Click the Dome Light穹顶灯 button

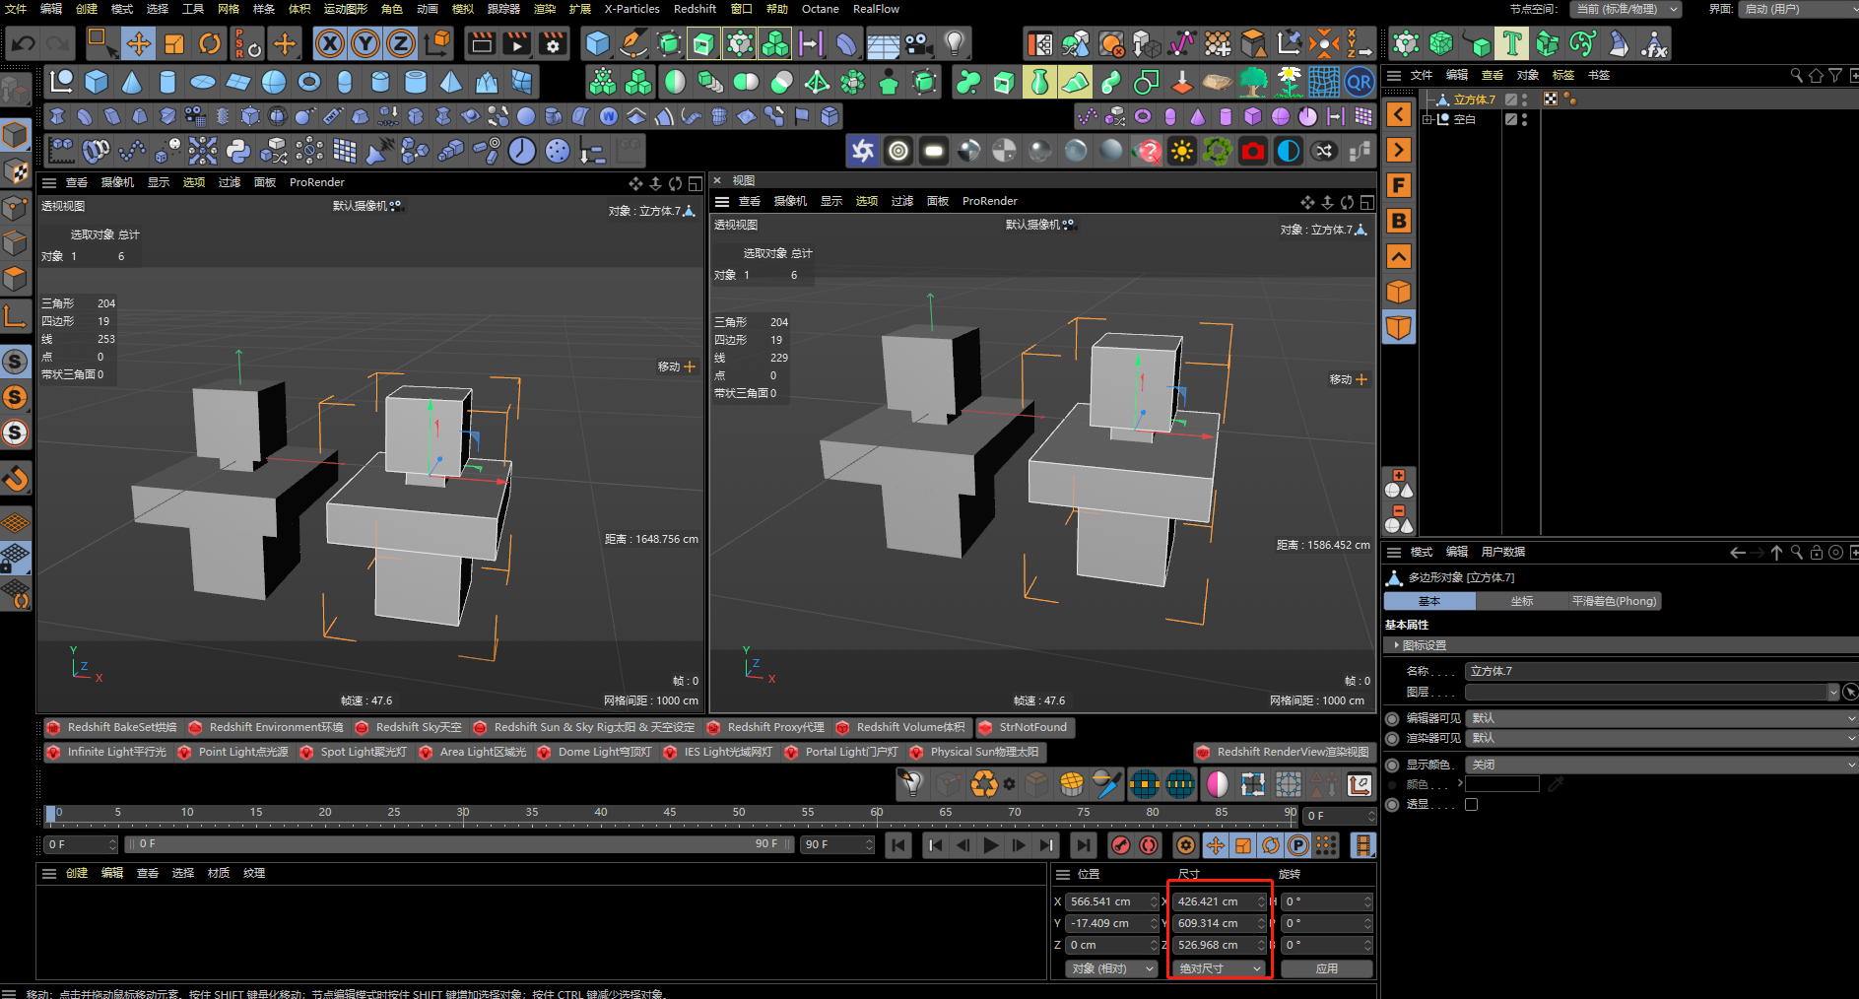point(595,752)
